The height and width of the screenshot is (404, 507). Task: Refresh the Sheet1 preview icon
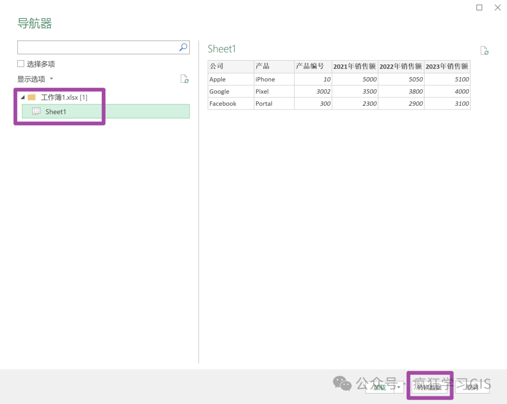point(484,50)
